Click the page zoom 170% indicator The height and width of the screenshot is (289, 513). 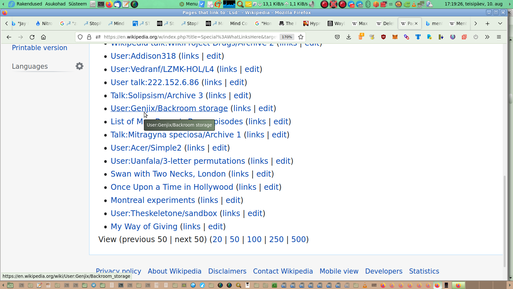pos(287,37)
